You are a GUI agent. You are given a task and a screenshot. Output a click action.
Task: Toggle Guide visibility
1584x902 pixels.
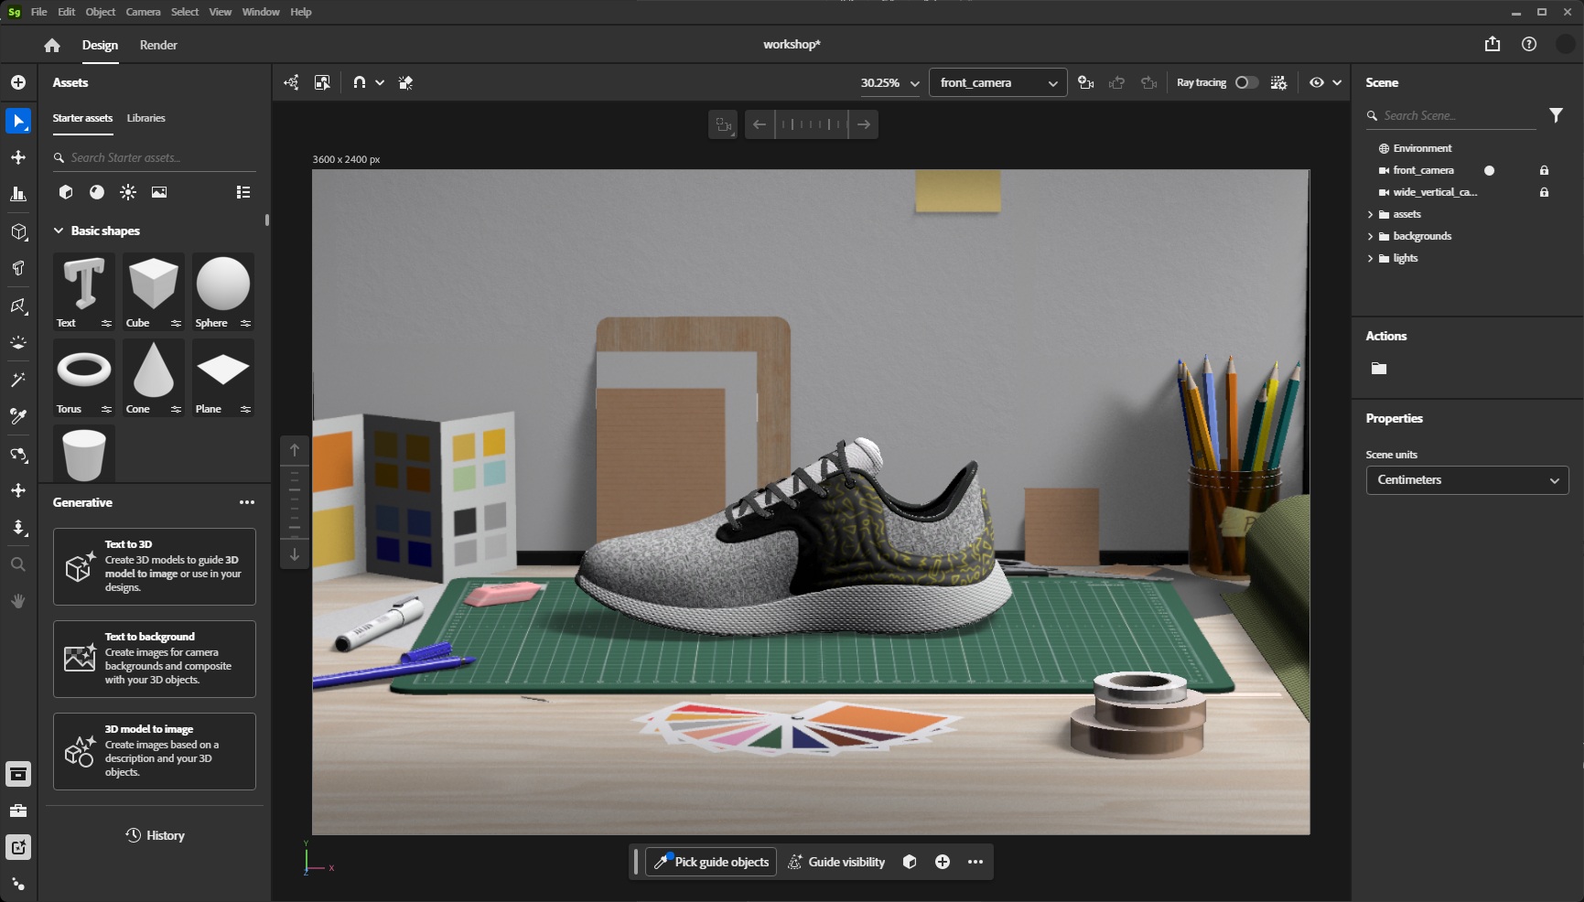pyautogui.click(x=836, y=862)
